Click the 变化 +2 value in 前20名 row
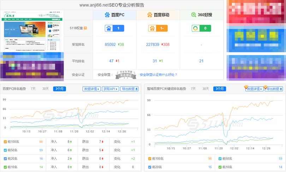The height and width of the screenshot is (172, 286). (133, 159)
